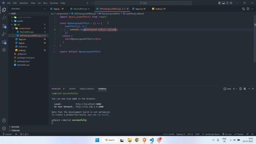Click the feedback icon in the status bar
The image size is (256, 144).
point(248,134)
